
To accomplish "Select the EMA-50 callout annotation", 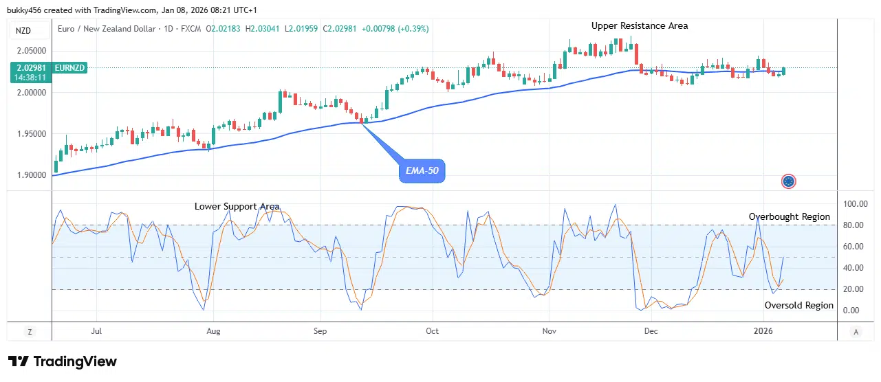I will click(422, 170).
